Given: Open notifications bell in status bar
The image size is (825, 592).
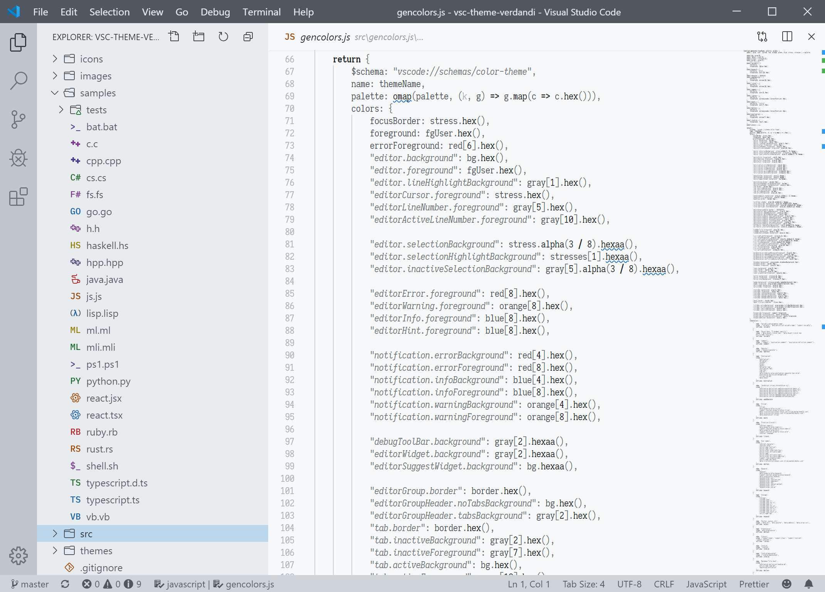Looking at the screenshot, I should coord(809,584).
